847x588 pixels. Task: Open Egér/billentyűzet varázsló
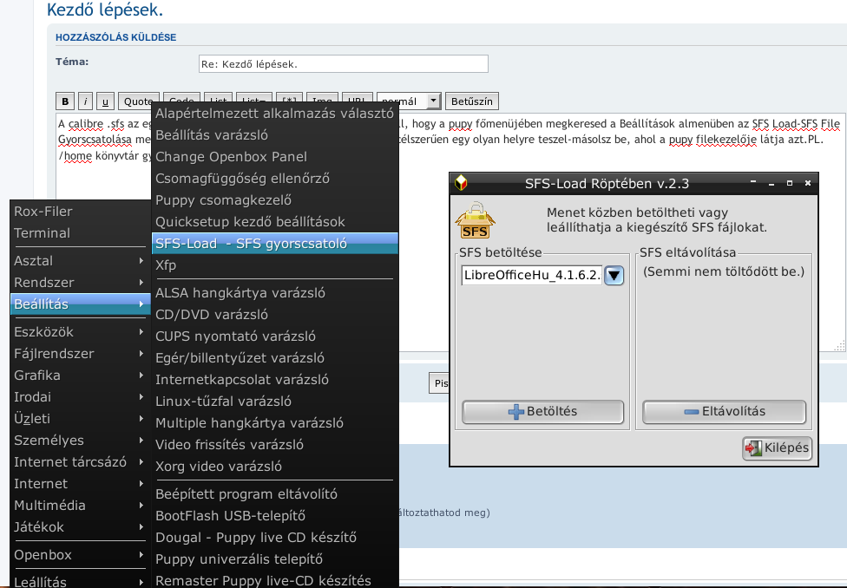pyautogui.click(x=275, y=357)
